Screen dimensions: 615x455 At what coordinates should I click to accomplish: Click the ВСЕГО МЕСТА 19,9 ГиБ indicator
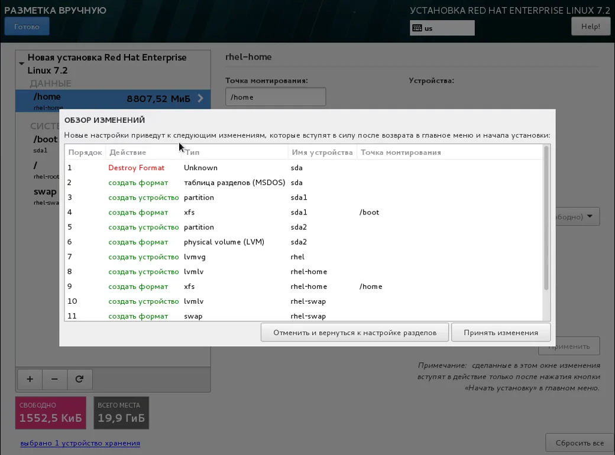121,412
